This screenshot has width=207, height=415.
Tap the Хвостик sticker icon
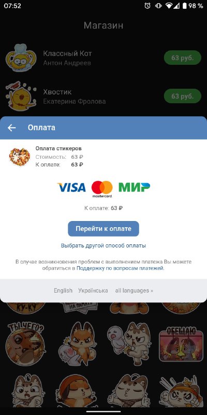21,96
